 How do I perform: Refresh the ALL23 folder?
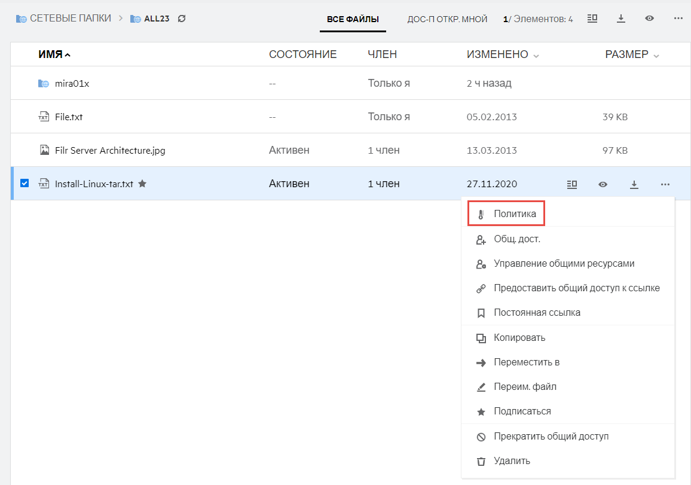182,19
